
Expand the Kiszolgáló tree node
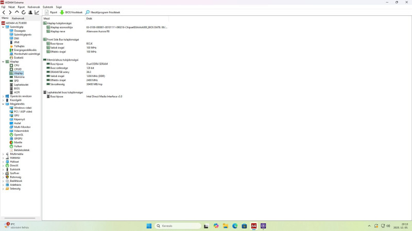(3, 100)
